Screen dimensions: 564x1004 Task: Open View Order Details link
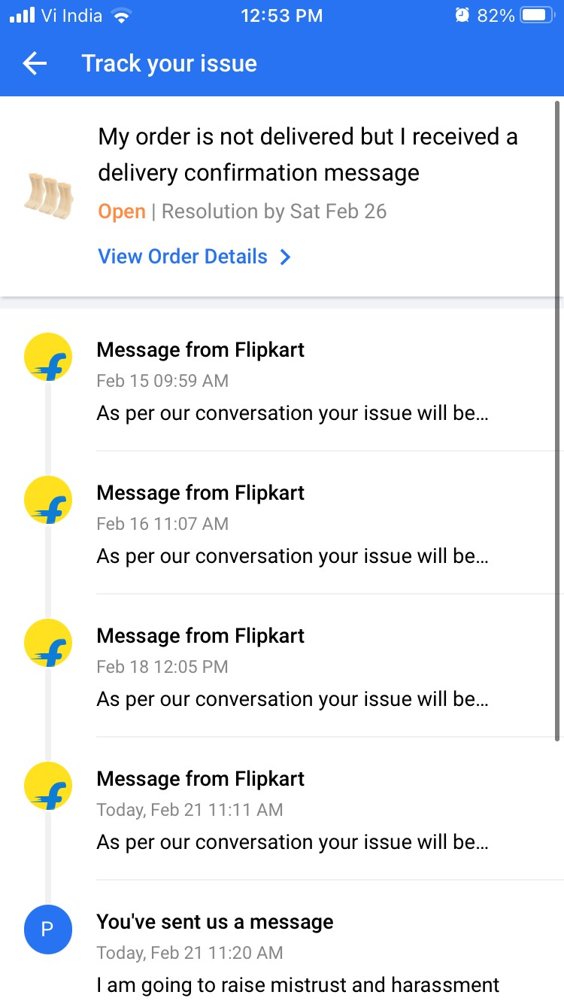tap(183, 257)
